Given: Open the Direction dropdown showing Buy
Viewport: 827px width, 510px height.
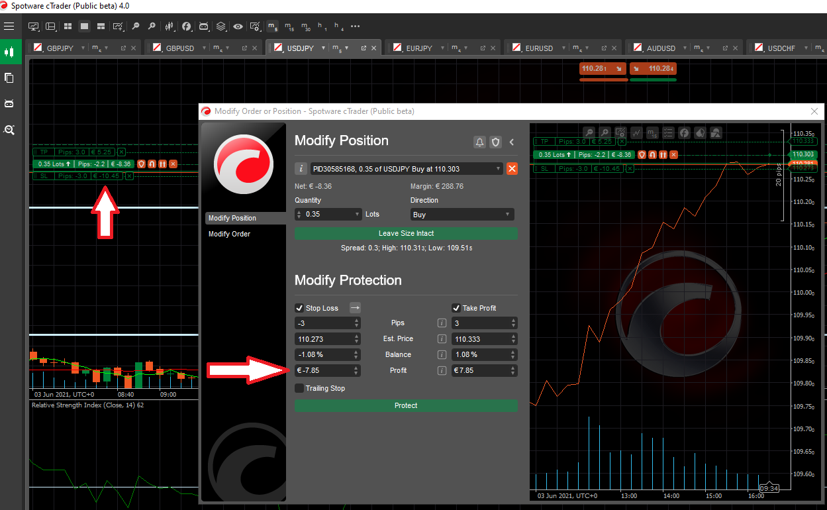Looking at the screenshot, I should [462, 215].
